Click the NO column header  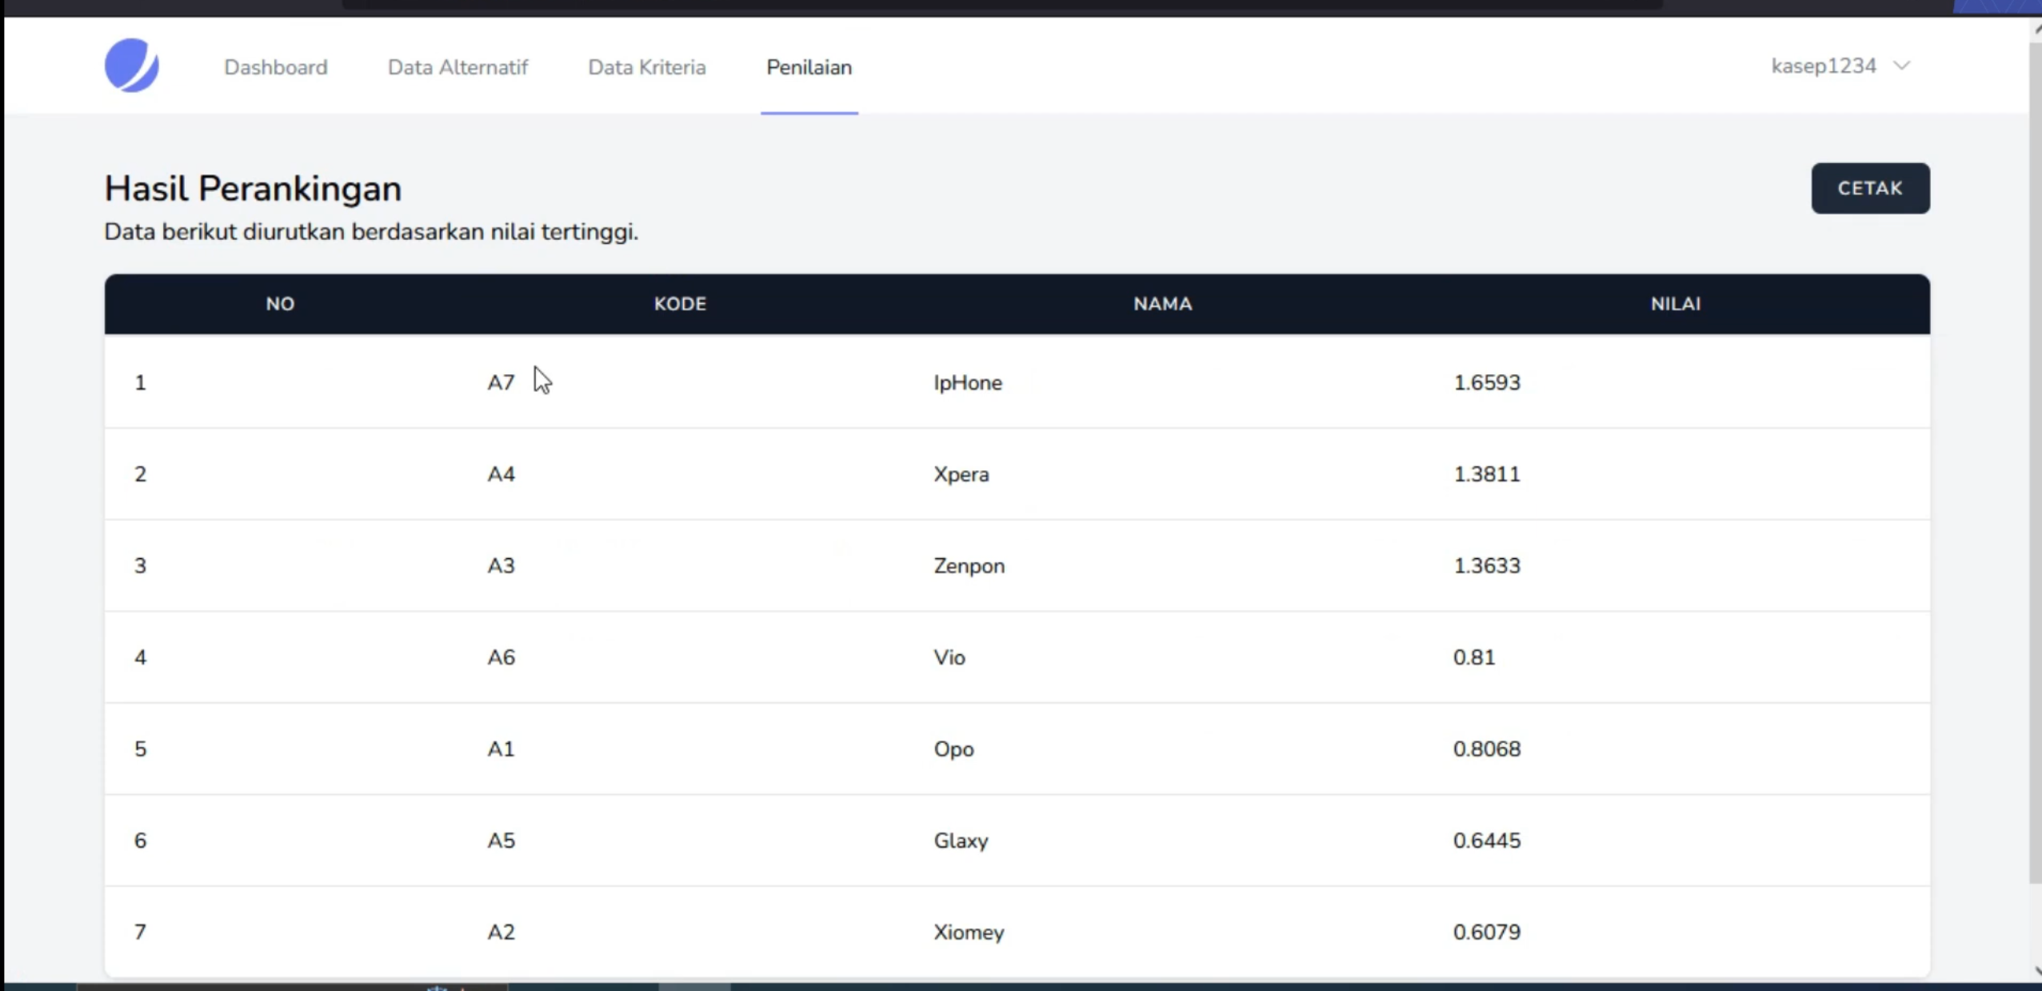point(280,304)
